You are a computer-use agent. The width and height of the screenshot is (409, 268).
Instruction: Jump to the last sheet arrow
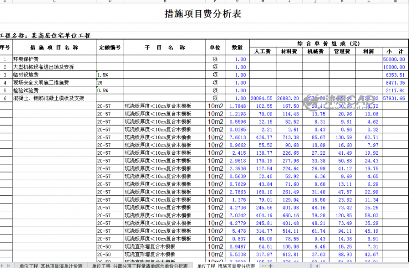point(8,266)
